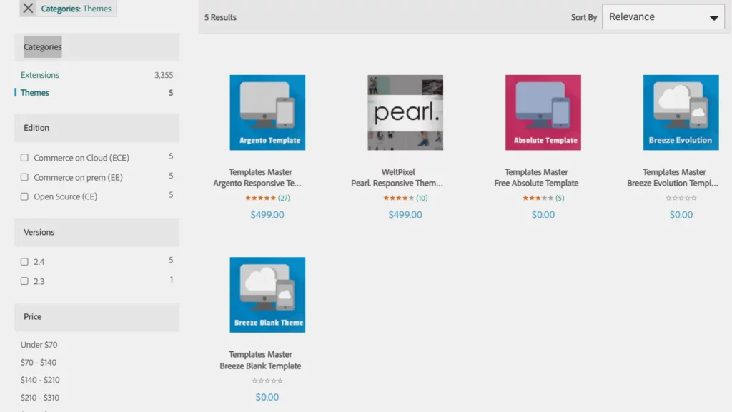Open Free Absolute Template title link

536,184
